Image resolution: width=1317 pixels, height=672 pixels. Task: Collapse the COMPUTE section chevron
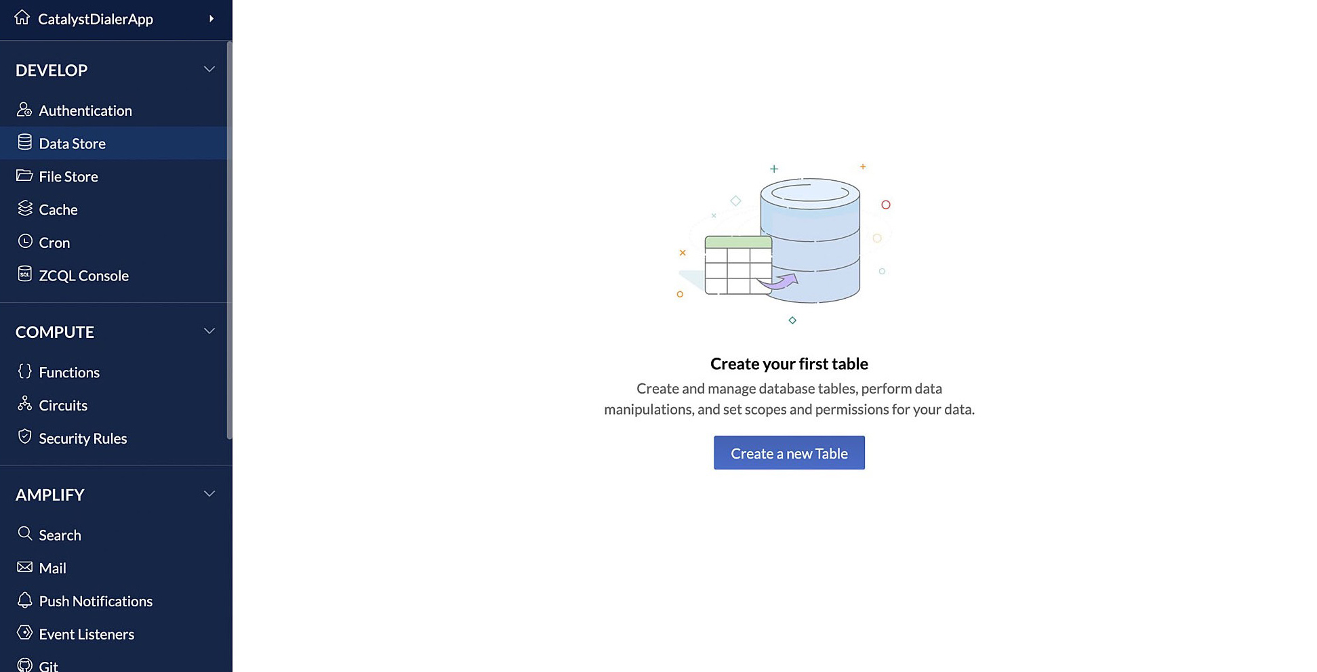[x=209, y=331]
